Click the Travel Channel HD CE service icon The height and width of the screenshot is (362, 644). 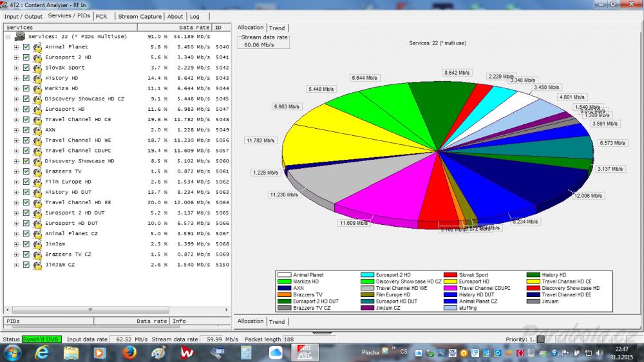pyautogui.click(x=37, y=120)
